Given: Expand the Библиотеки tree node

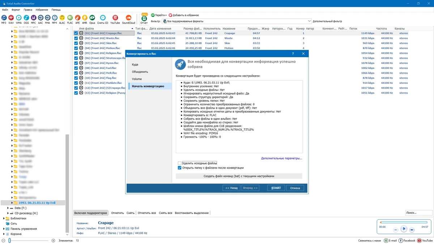Looking at the screenshot, I should 4,218.
